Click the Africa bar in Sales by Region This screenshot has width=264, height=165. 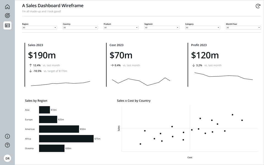tap(66, 139)
